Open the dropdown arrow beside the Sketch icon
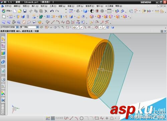The height and width of the screenshot is (121, 167). (x=7, y=17)
